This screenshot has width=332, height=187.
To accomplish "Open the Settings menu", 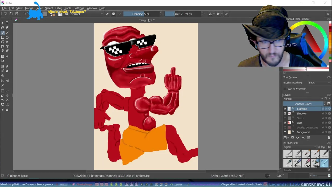I will click(79, 8).
